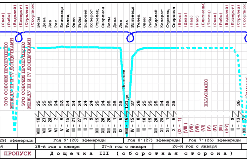The width and height of the screenshot is (247, 161).
Task: Click the red ПРОПУСК box
Action: 17,154
